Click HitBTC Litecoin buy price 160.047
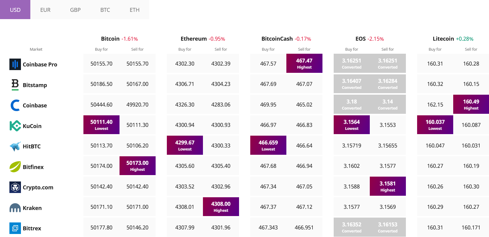 tap(435, 146)
